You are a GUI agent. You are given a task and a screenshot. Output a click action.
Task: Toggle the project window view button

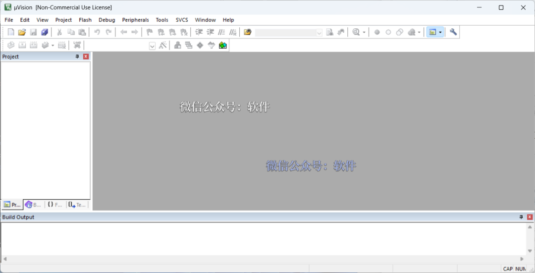[x=432, y=32]
